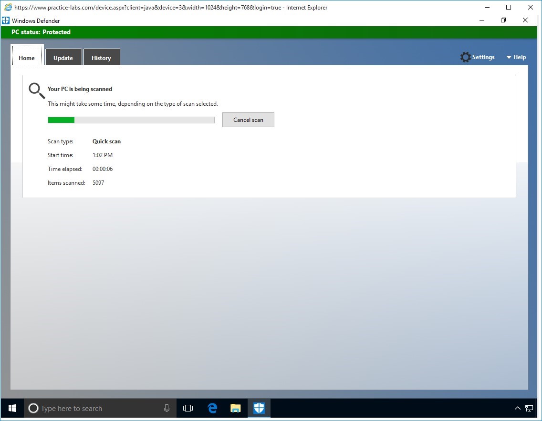Click the Cortana microphone icon
Screen dimensions: 542x421
pos(167,408)
